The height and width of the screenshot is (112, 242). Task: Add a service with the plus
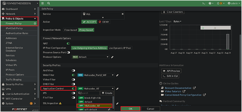click(x=103, y=17)
